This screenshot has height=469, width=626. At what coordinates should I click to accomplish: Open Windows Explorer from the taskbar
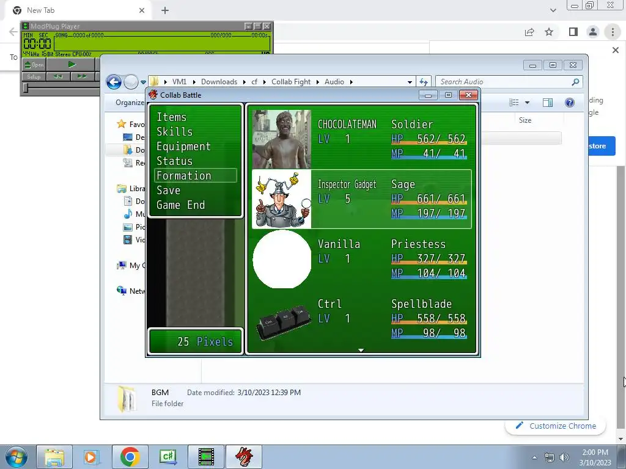coord(54,457)
